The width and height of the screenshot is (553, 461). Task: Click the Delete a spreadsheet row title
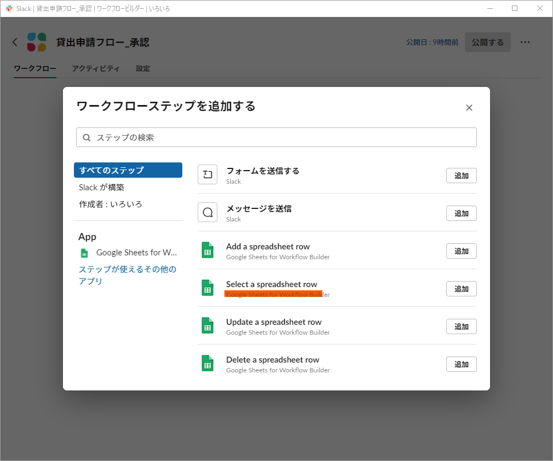pos(273,360)
